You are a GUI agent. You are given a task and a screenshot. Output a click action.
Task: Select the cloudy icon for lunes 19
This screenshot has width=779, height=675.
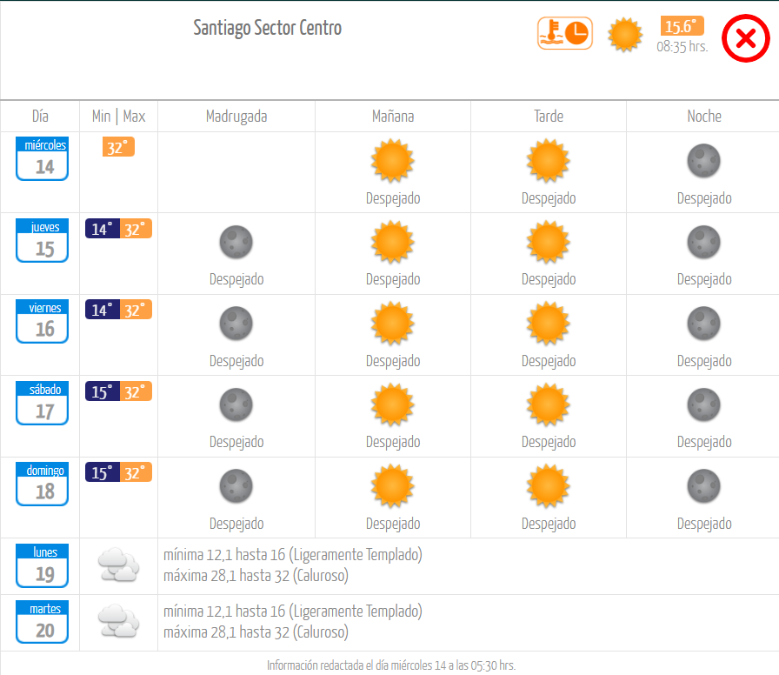point(118,565)
